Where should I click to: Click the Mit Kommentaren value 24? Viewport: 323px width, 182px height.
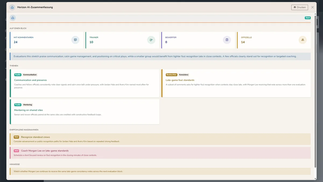coord(16,42)
